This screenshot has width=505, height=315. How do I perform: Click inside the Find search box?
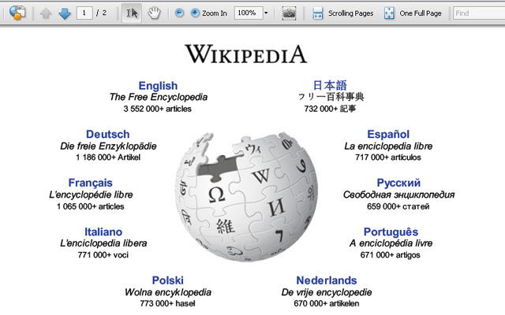point(477,13)
